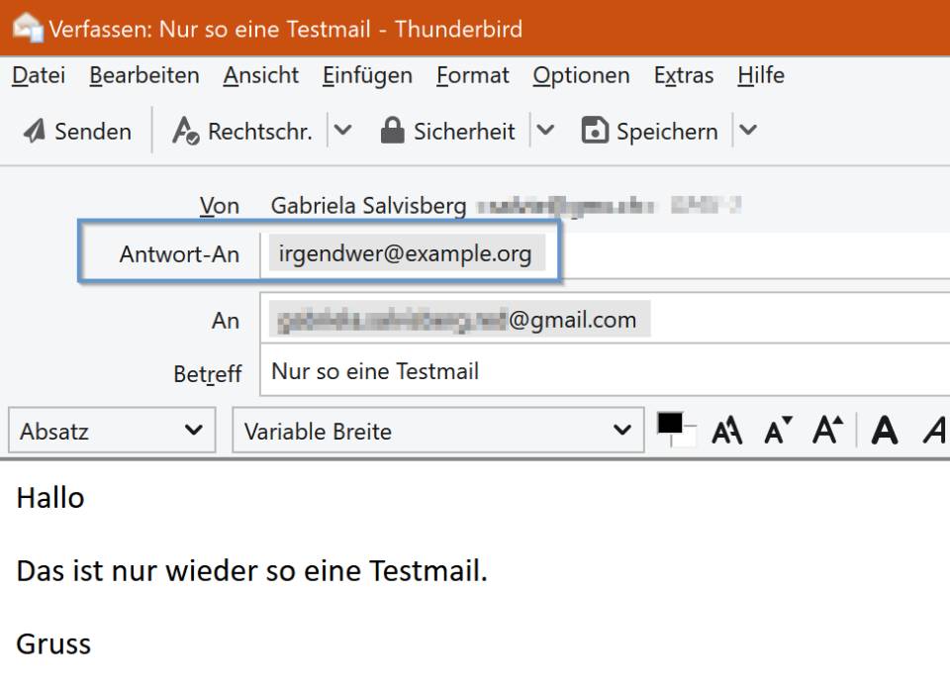Click the An label

[226, 320]
